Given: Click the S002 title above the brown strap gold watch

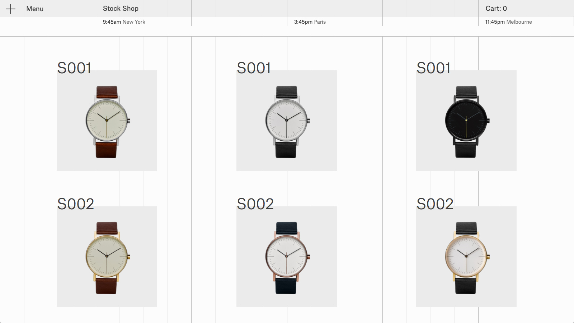Looking at the screenshot, I should (x=76, y=204).
